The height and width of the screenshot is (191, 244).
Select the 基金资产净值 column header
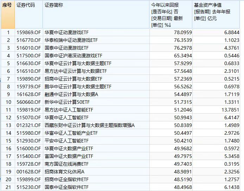pyautogui.click(x=216, y=14)
